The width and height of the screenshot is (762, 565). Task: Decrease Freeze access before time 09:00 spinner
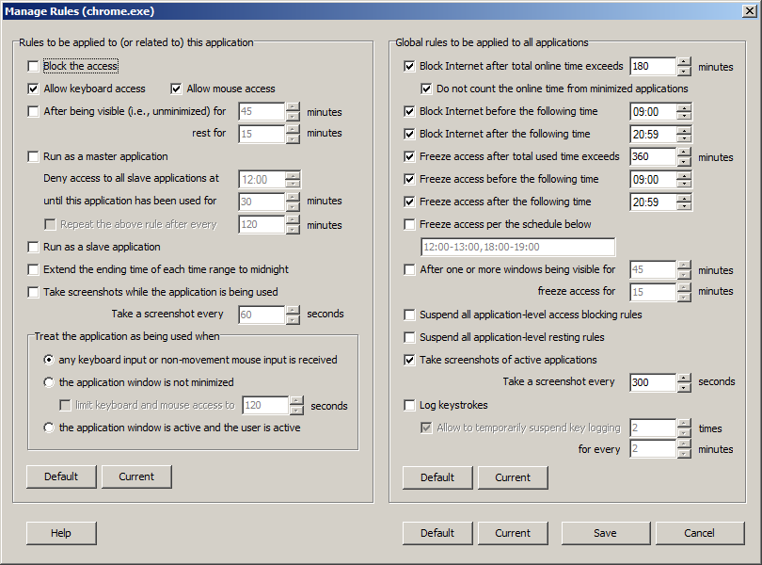(684, 184)
